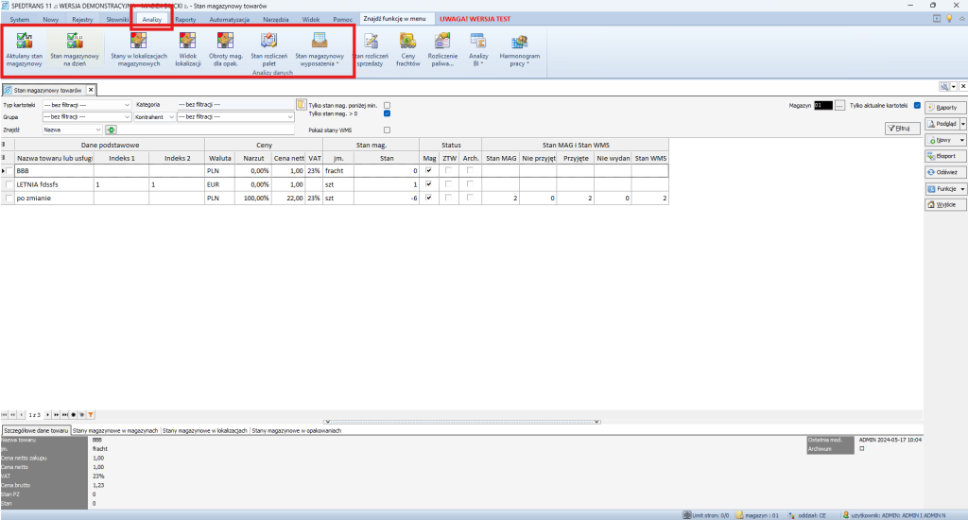Enable Tylko stan mag. poniżej min. checkbox

[x=387, y=105]
